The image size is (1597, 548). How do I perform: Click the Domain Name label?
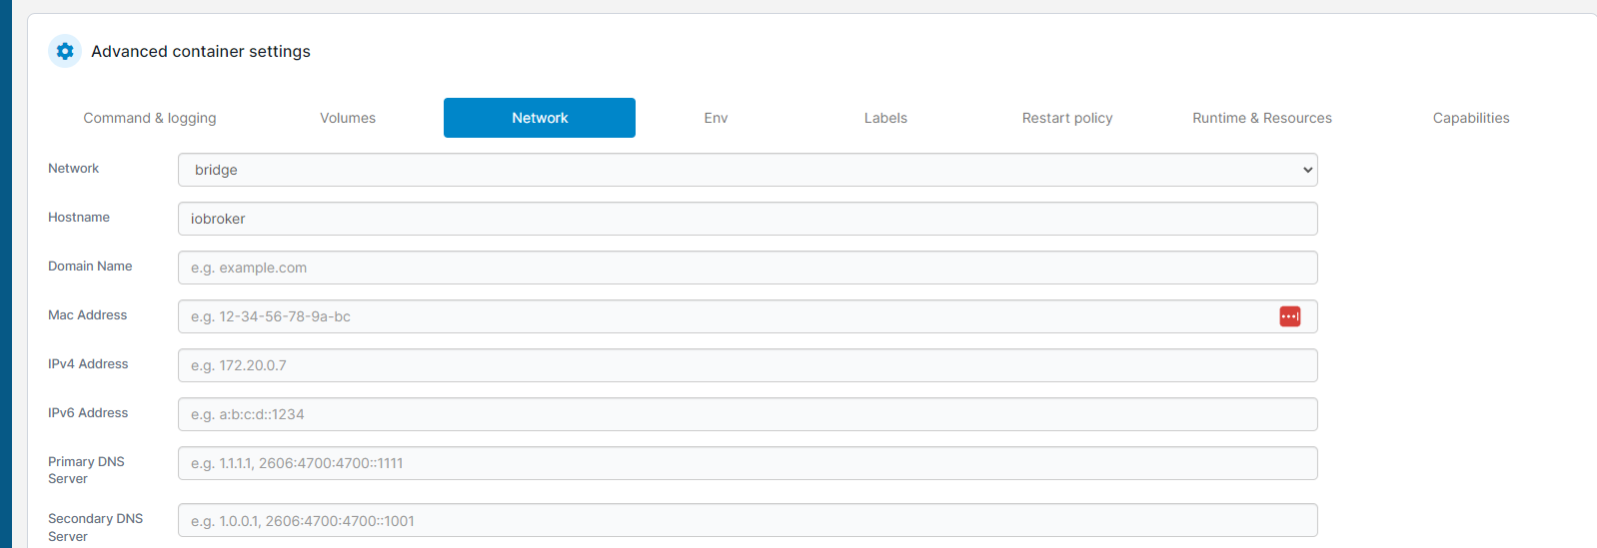90,267
